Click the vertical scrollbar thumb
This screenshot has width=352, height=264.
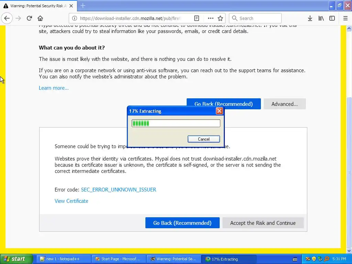349,172
